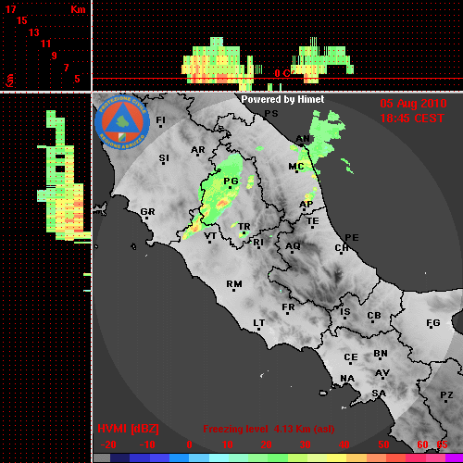463x463 pixels.
Task: Click the TR city marker
Action: 244,232
